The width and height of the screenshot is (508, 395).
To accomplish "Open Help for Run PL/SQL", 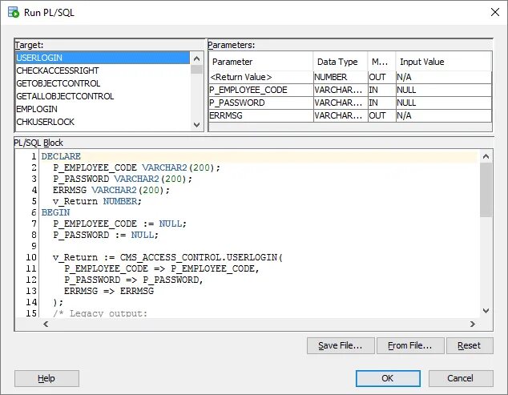I will (46, 378).
